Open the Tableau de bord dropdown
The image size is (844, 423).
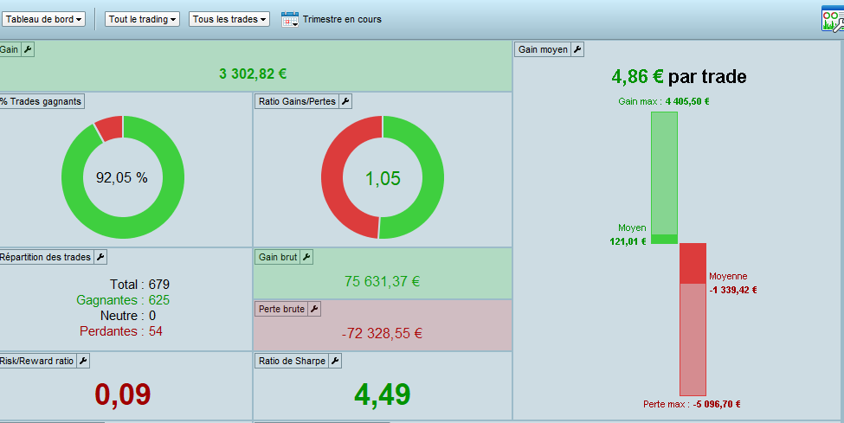coord(43,19)
